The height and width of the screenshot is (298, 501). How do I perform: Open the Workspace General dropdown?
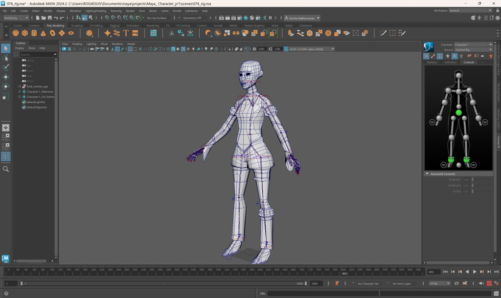coord(470,11)
